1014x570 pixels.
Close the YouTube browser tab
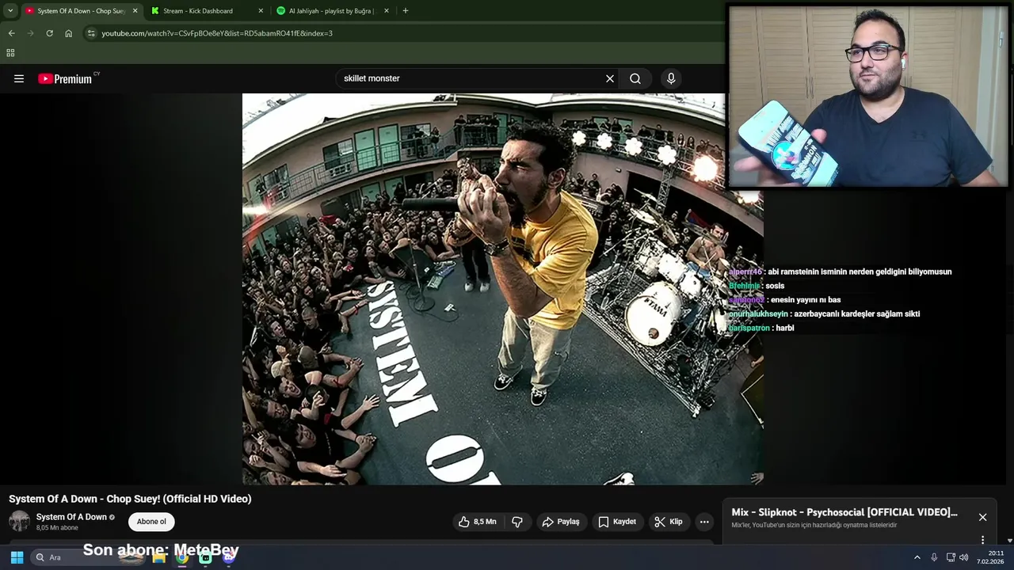click(135, 11)
